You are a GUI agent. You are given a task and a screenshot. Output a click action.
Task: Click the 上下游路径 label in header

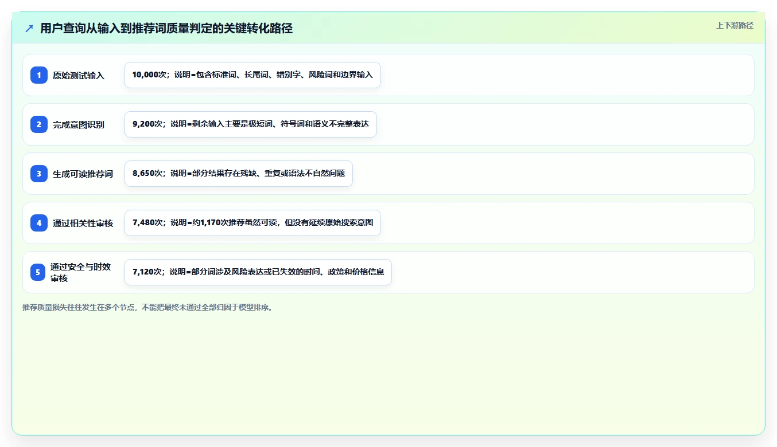click(x=735, y=25)
